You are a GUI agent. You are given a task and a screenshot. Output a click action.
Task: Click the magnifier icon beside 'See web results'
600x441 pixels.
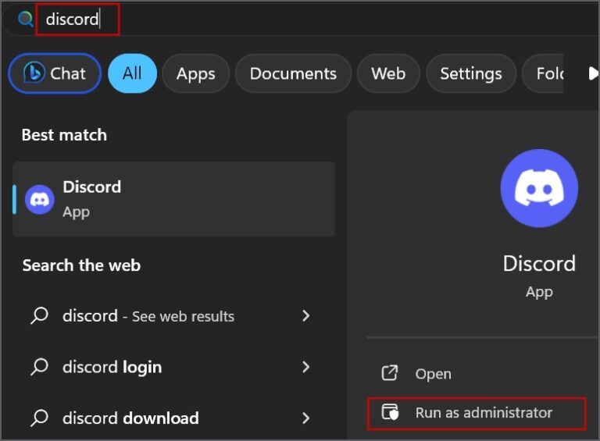(39, 315)
